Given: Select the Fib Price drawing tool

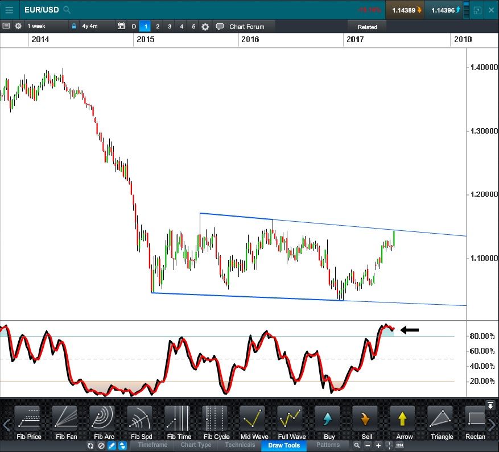Looking at the screenshot, I should (x=28, y=423).
